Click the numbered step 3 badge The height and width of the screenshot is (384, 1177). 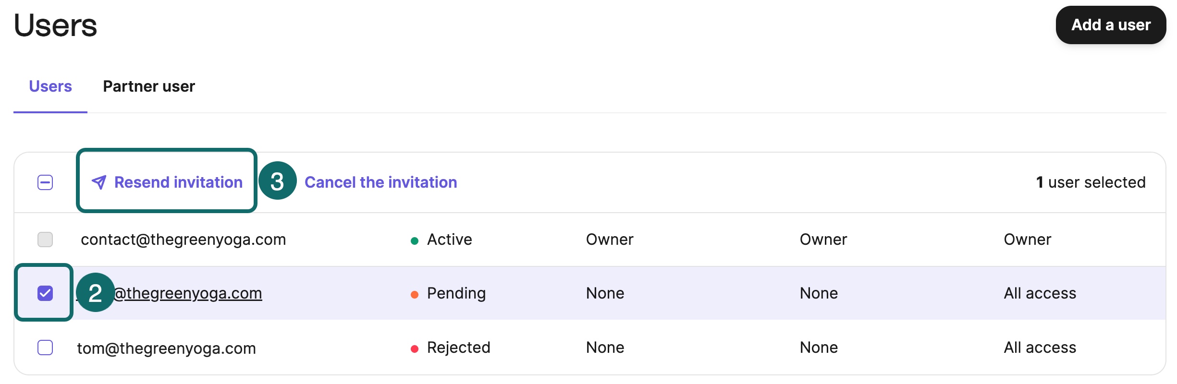(277, 181)
